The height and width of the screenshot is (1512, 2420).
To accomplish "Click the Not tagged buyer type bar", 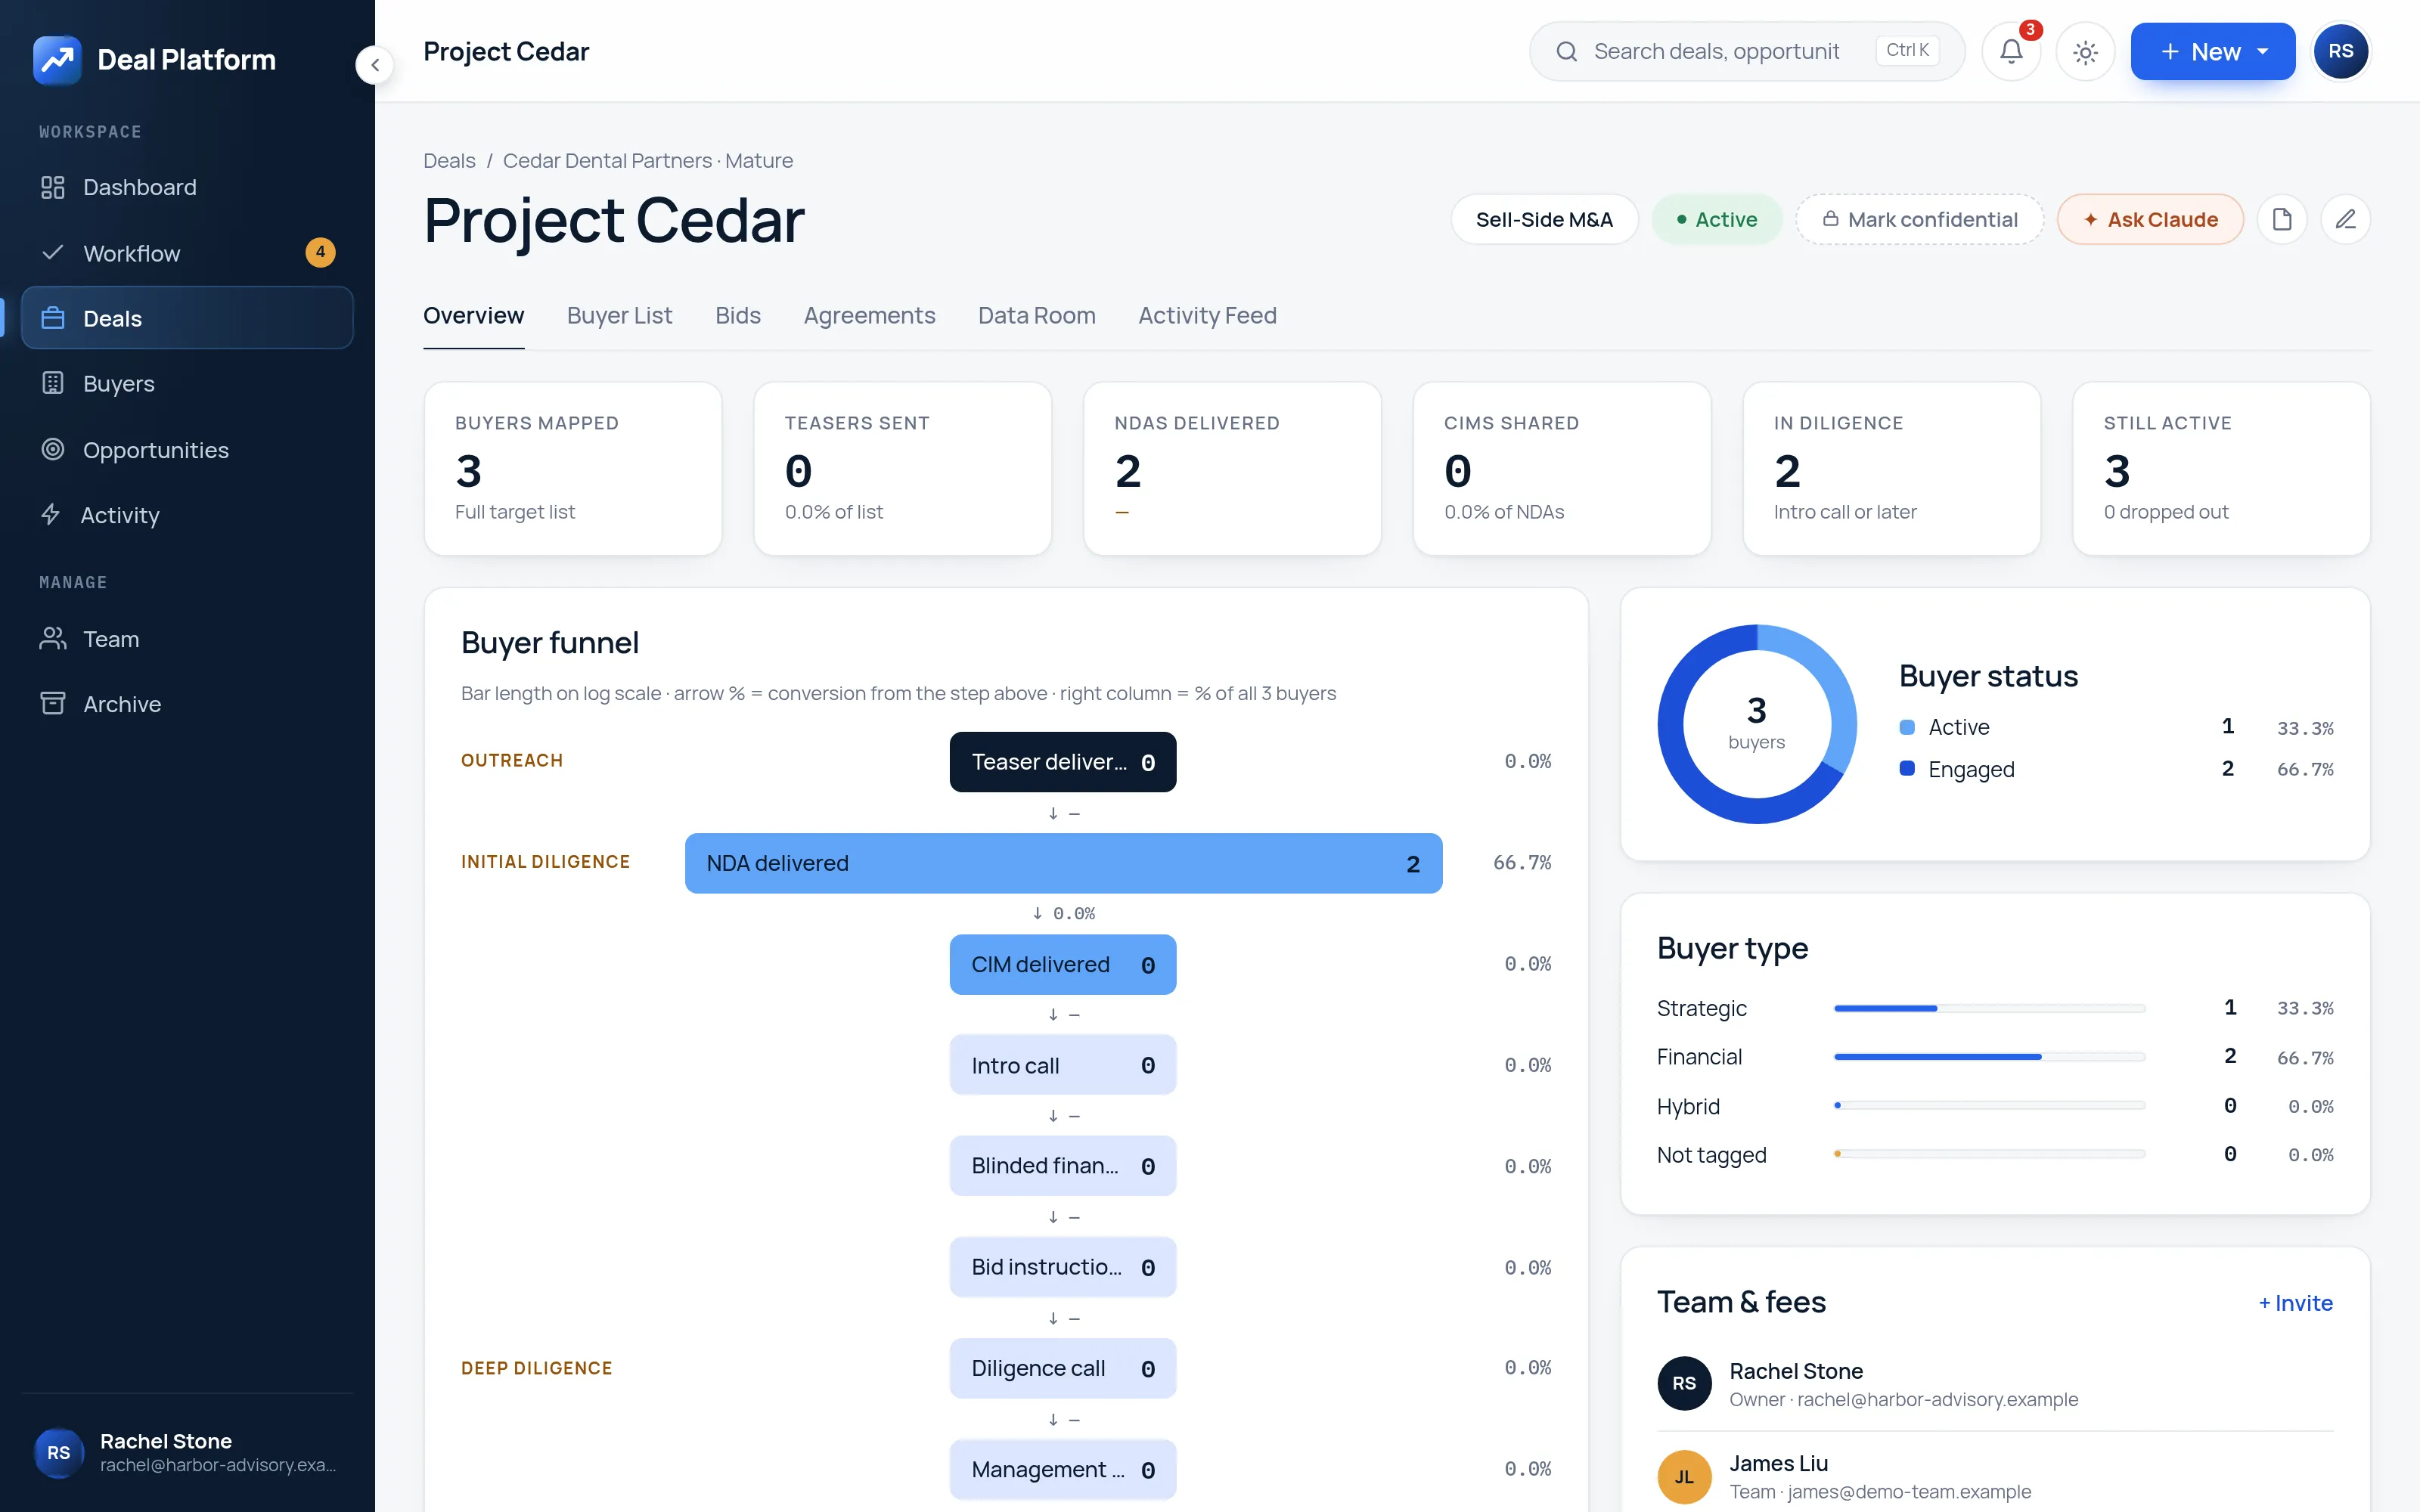I will [x=1990, y=1154].
